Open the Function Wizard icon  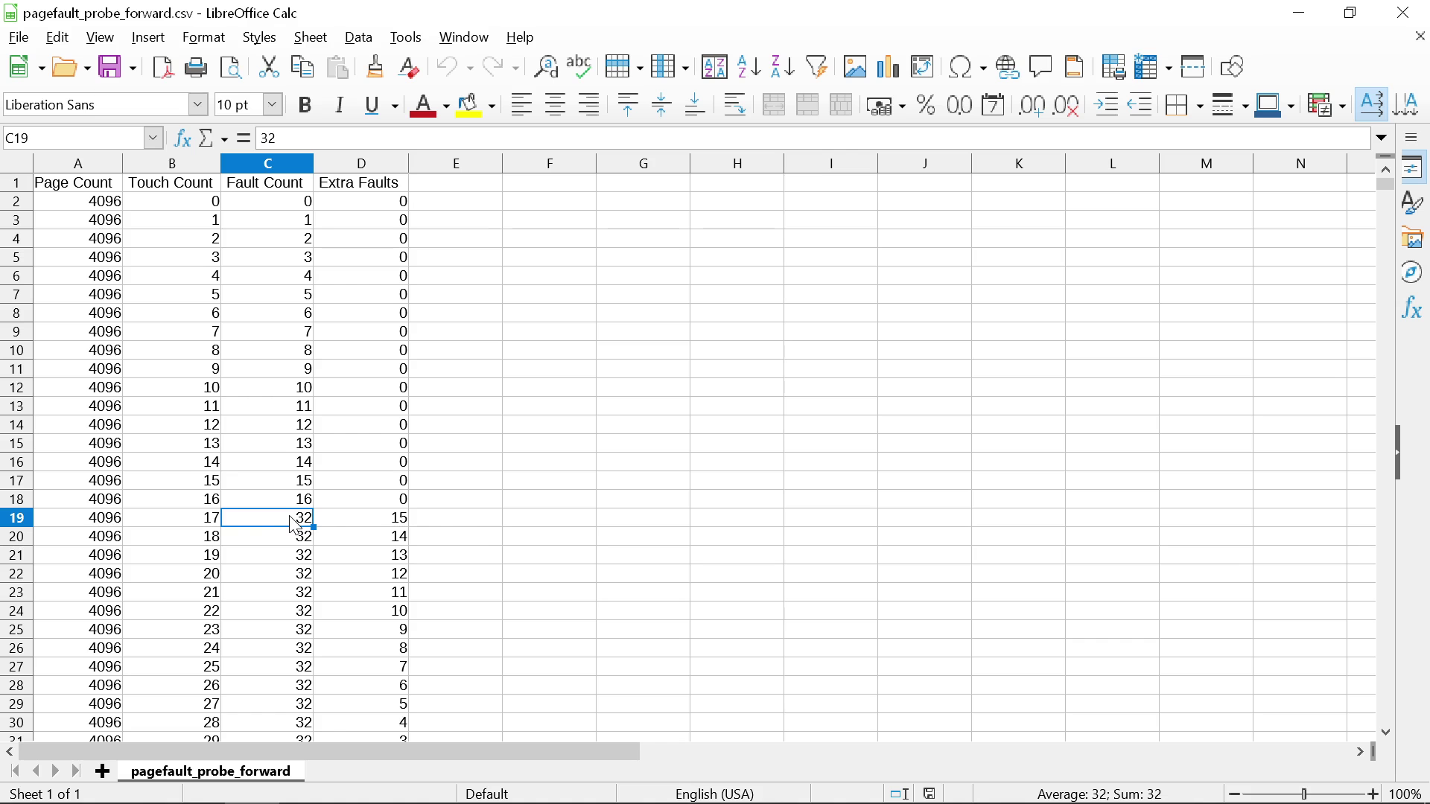[x=182, y=138]
